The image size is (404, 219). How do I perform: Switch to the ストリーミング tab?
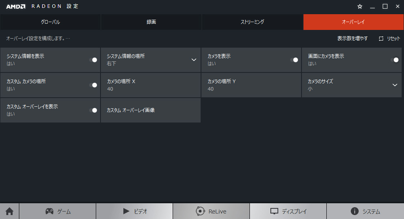(252, 22)
